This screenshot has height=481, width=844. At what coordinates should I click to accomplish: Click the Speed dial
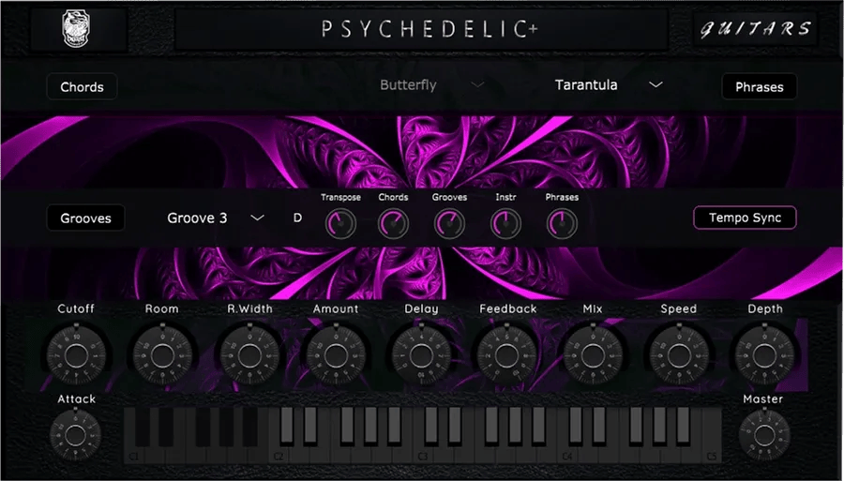point(679,354)
